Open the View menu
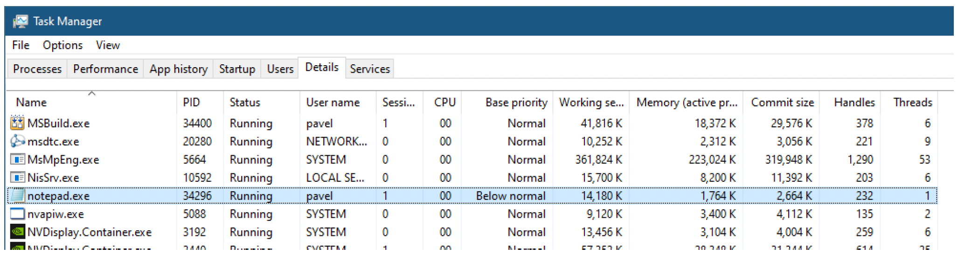This screenshot has width=958, height=262. tap(108, 45)
